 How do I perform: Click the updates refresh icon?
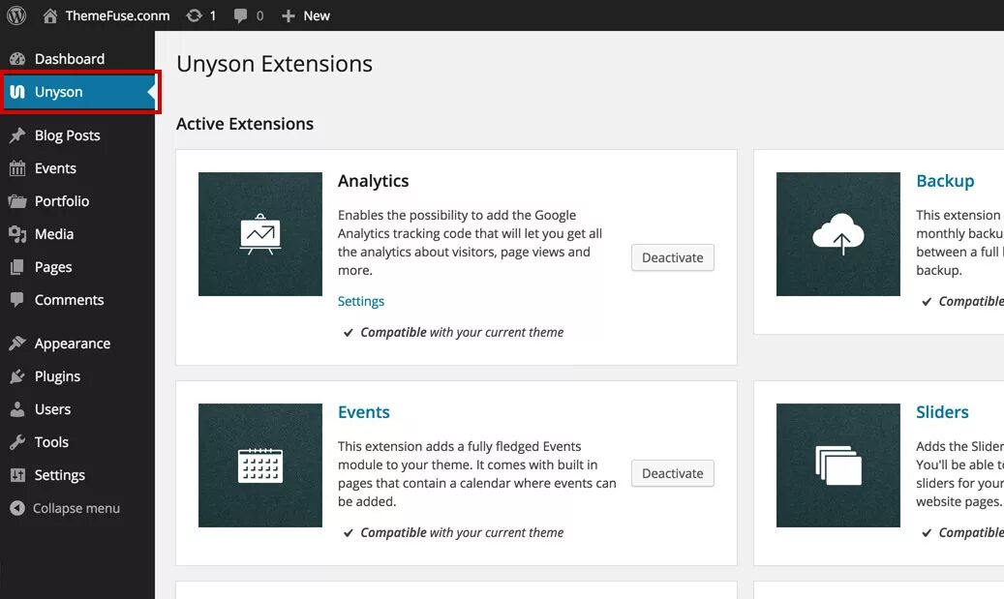point(195,15)
